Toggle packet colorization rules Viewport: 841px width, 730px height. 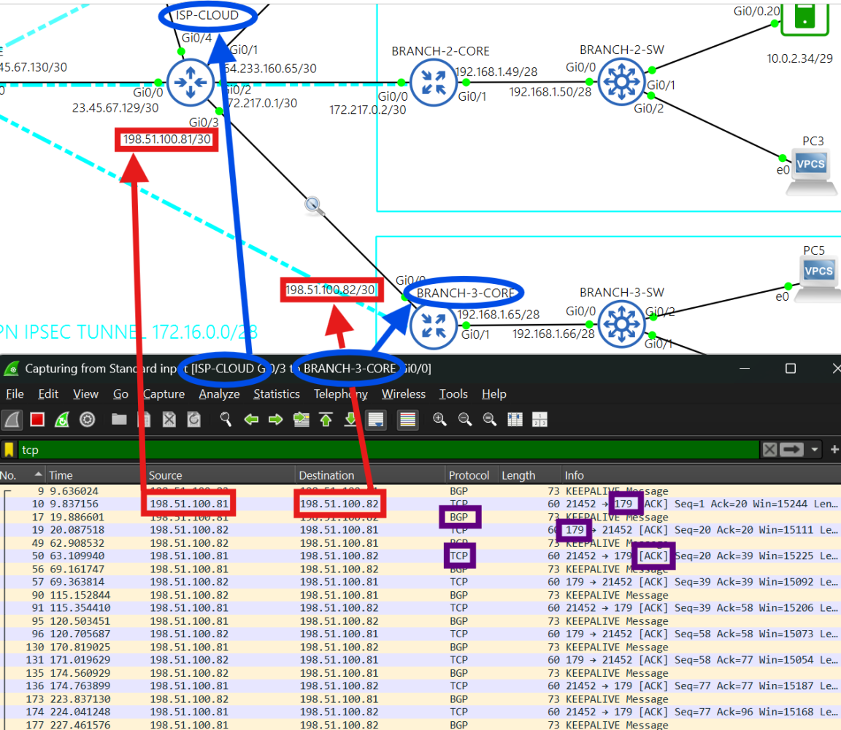[x=408, y=420]
